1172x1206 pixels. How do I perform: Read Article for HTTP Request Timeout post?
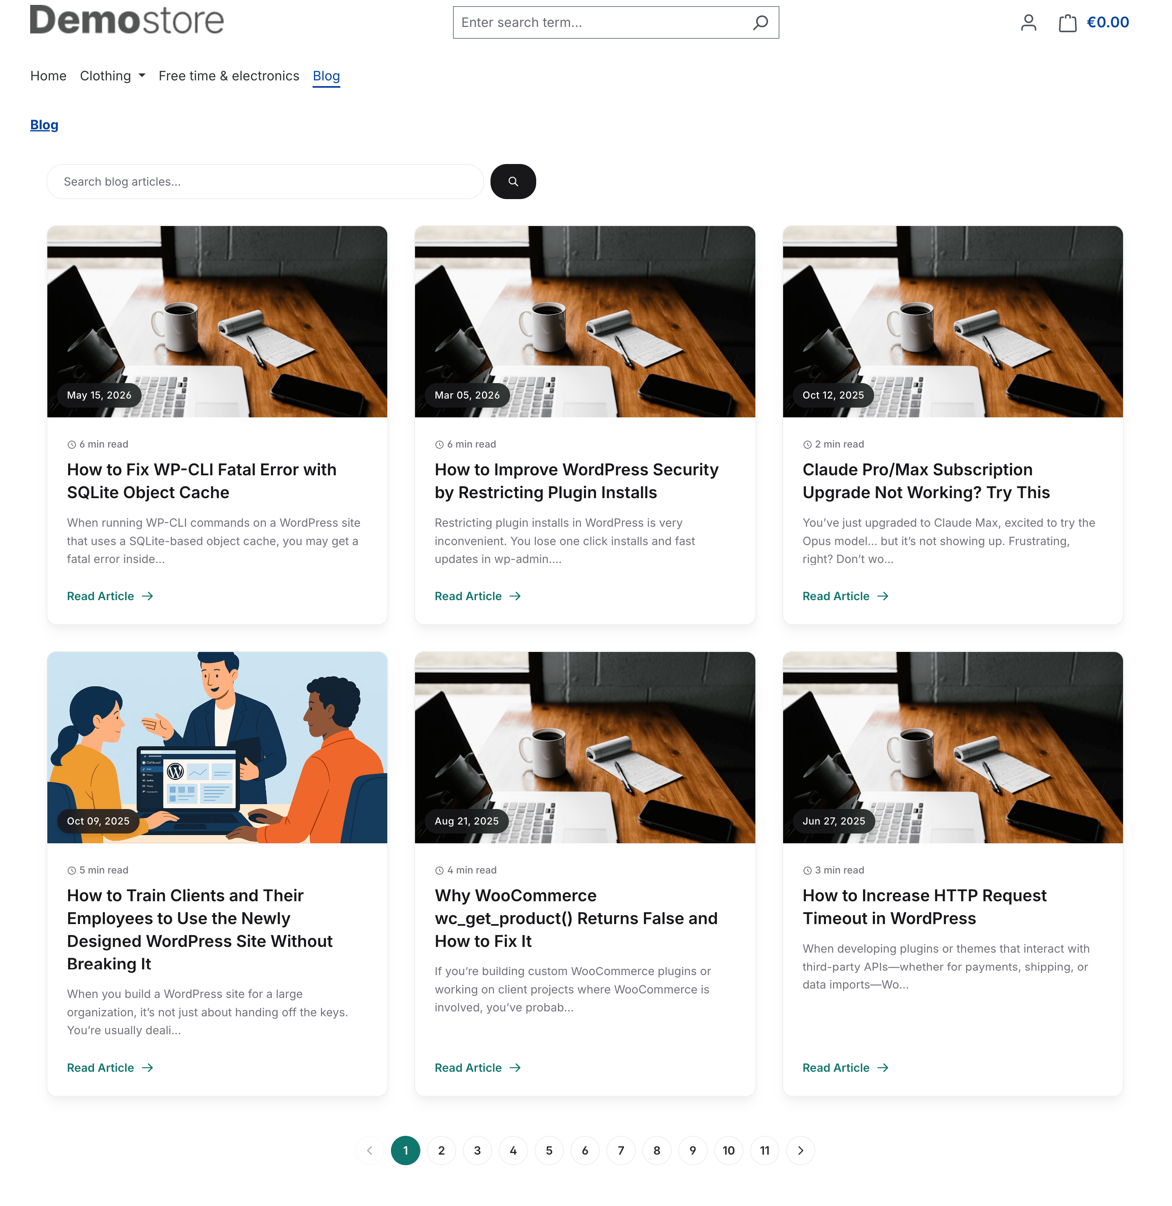click(x=846, y=1068)
